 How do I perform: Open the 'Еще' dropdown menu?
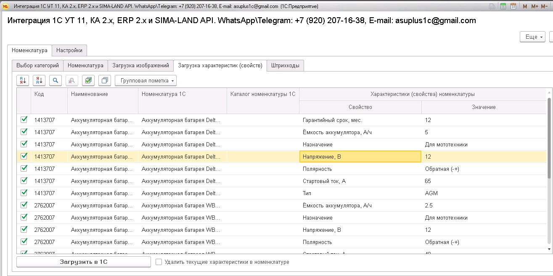click(x=532, y=37)
